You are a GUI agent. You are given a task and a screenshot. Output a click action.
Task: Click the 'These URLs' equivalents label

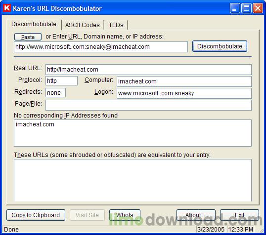(112, 155)
